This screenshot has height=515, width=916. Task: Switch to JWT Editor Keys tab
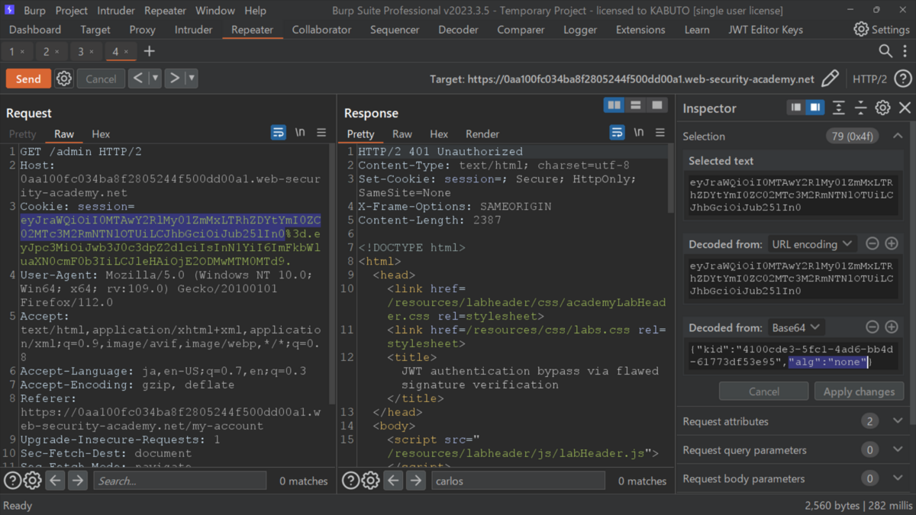(766, 30)
